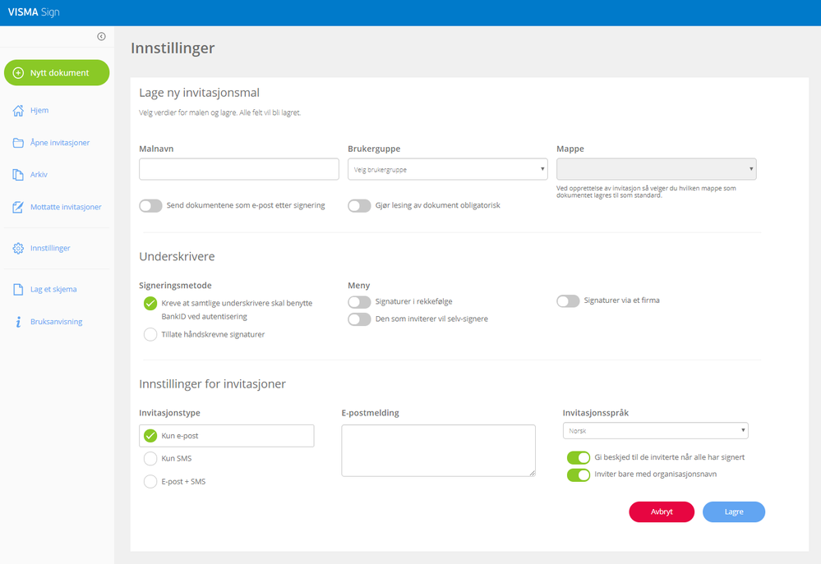Click the Arkiv documents icon
The width and height of the screenshot is (821, 564).
(x=18, y=175)
